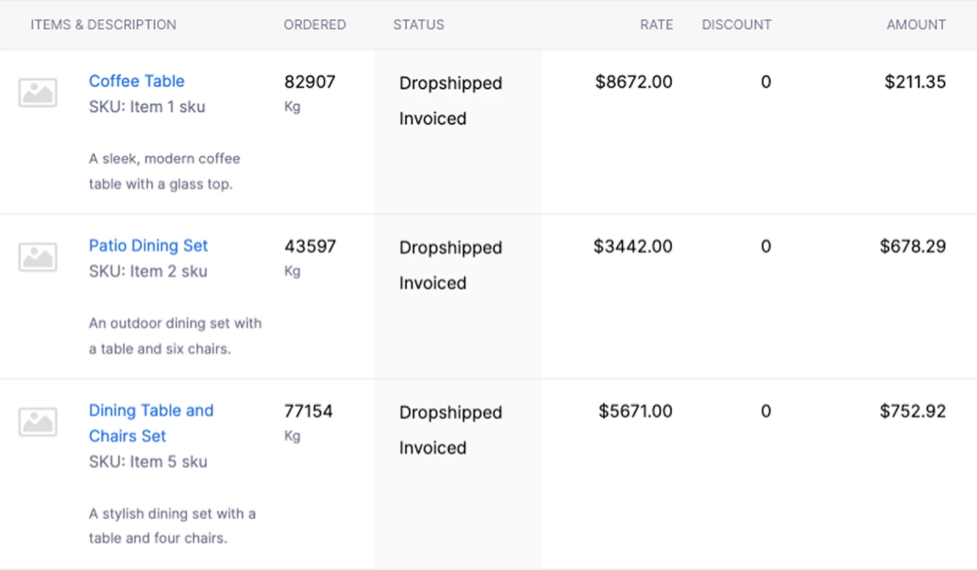
Task: Click Kg unit under 82907
Action: coord(292,107)
